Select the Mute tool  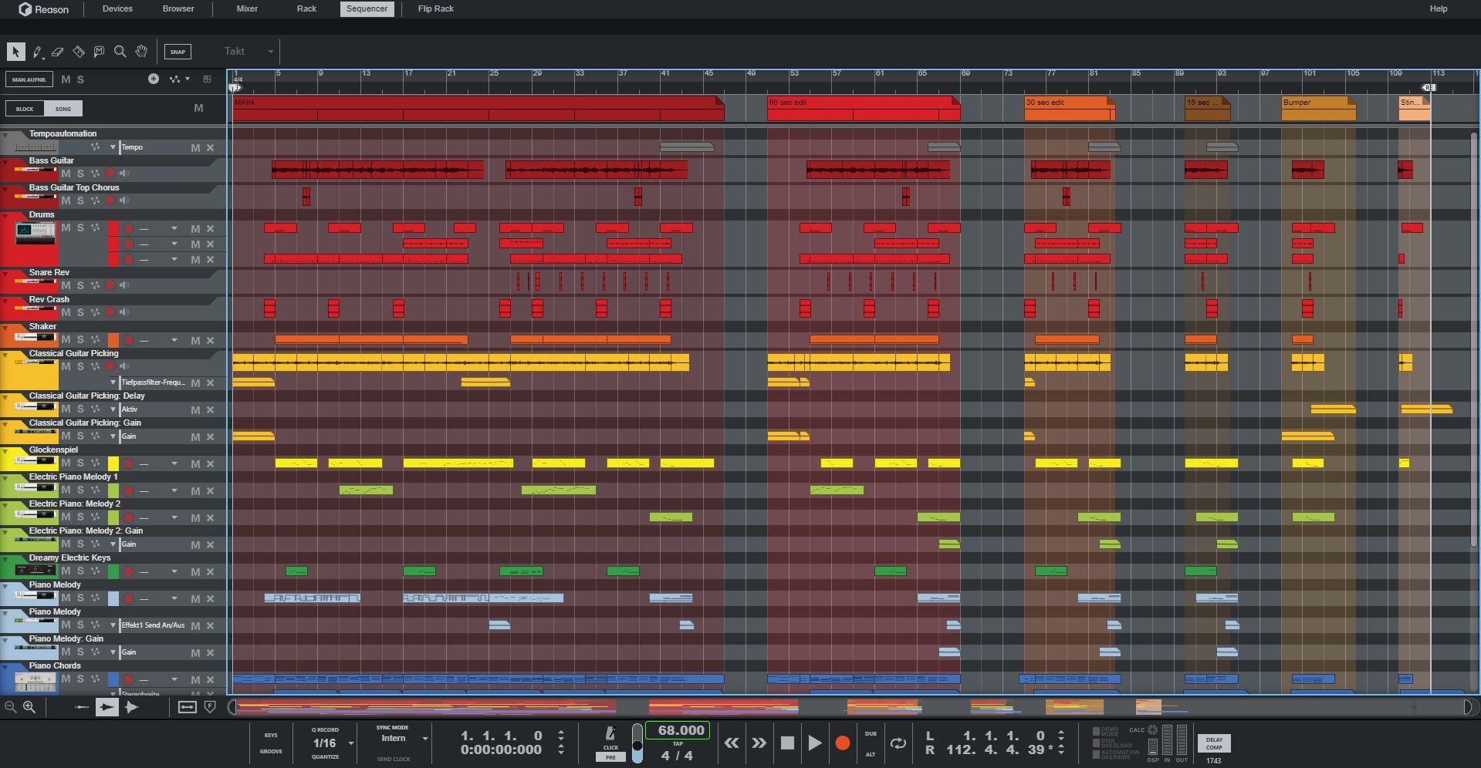tap(99, 52)
